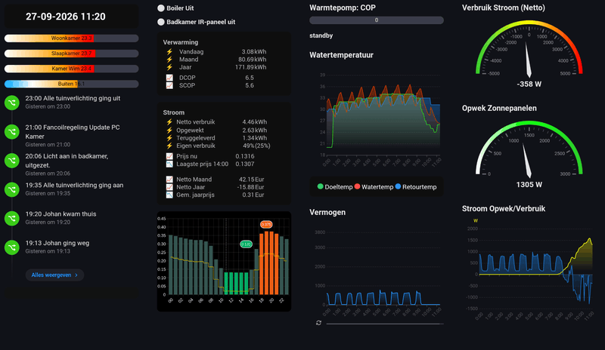Image resolution: width=605 pixels, height=350 pixels.
Task: Click the lightning icon beside Eigen verbruik
Action: (x=169, y=146)
